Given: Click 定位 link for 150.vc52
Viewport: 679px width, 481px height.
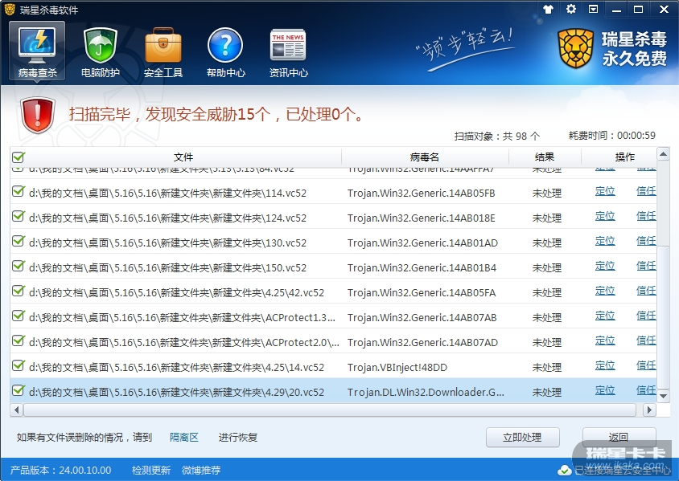Looking at the screenshot, I should coord(605,266).
